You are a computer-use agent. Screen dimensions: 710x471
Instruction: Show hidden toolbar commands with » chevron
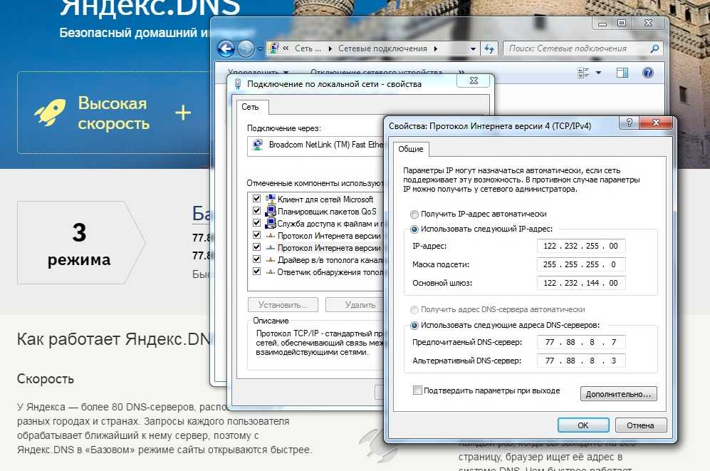coord(461,72)
